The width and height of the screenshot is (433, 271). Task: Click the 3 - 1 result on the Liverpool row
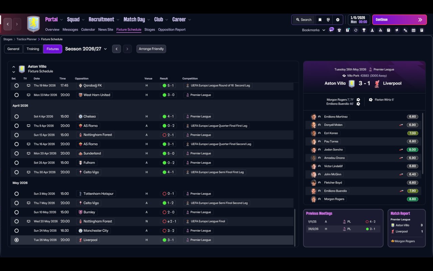pyautogui.click(x=168, y=240)
